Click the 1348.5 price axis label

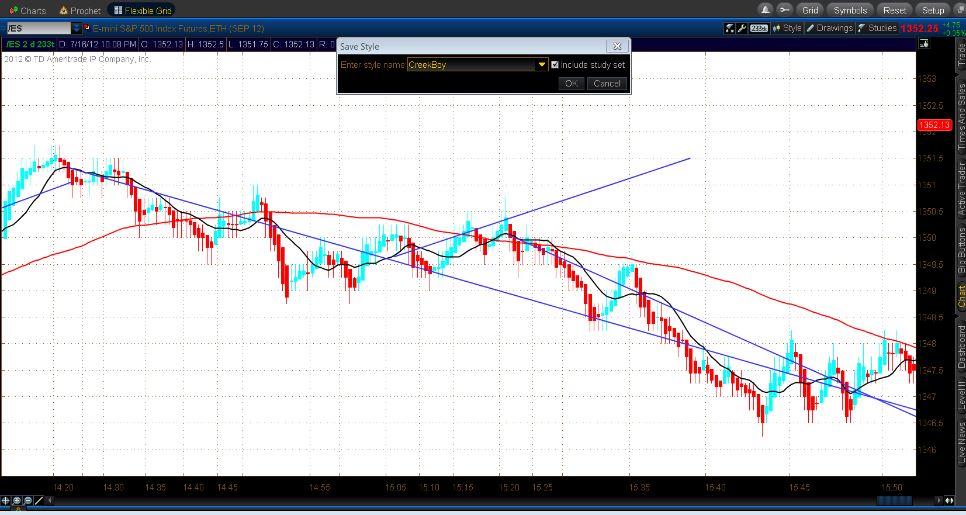pyautogui.click(x=930, y=317)
